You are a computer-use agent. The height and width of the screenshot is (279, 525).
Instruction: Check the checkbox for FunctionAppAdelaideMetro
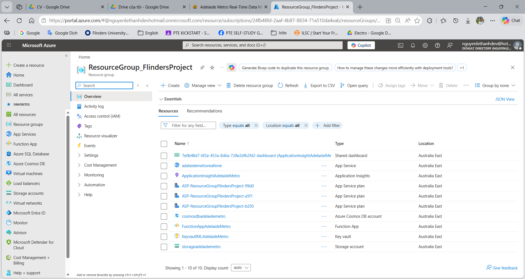coord(164,226)
